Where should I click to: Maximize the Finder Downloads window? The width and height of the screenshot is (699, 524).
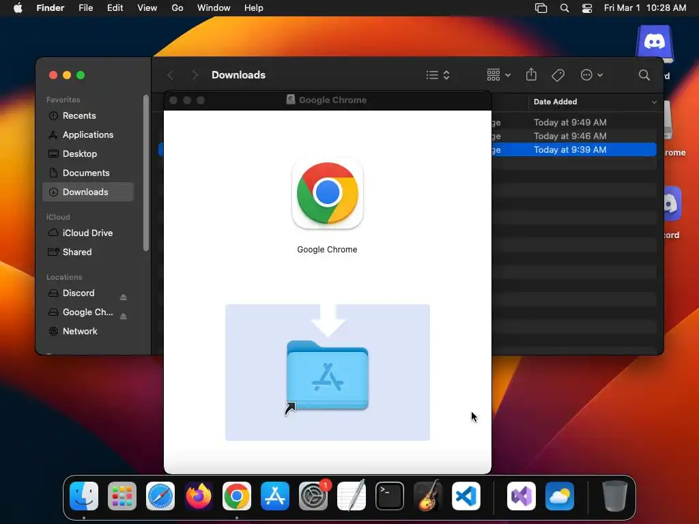coord(81,75)
